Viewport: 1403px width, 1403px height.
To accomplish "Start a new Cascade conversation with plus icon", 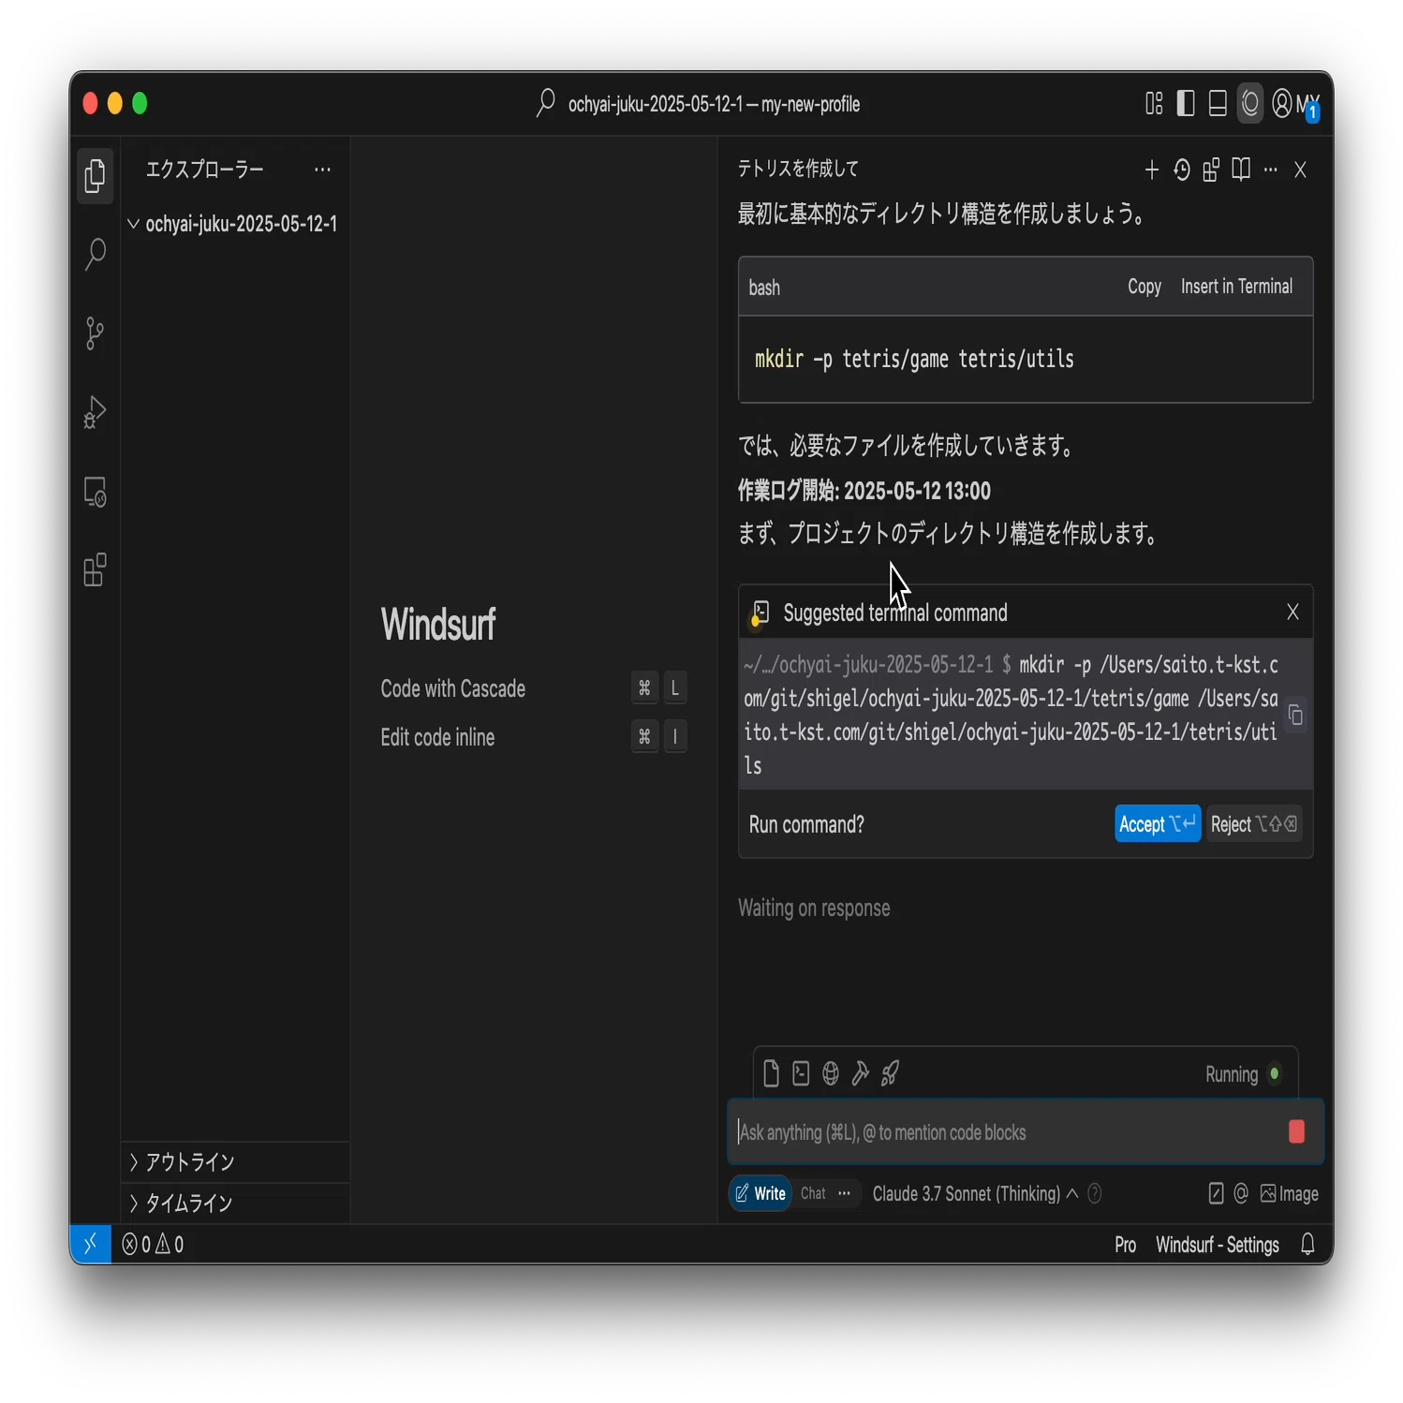I will click(x=1152, y=170).
